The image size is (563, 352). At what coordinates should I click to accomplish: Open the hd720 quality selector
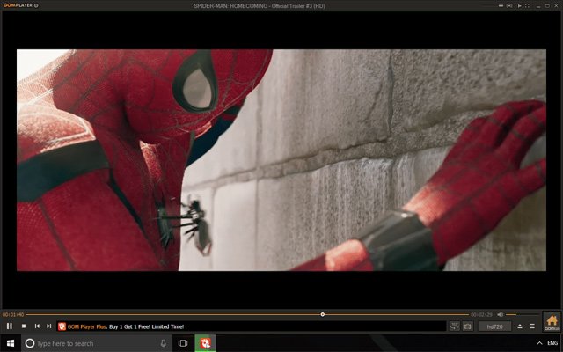[494, 326]
